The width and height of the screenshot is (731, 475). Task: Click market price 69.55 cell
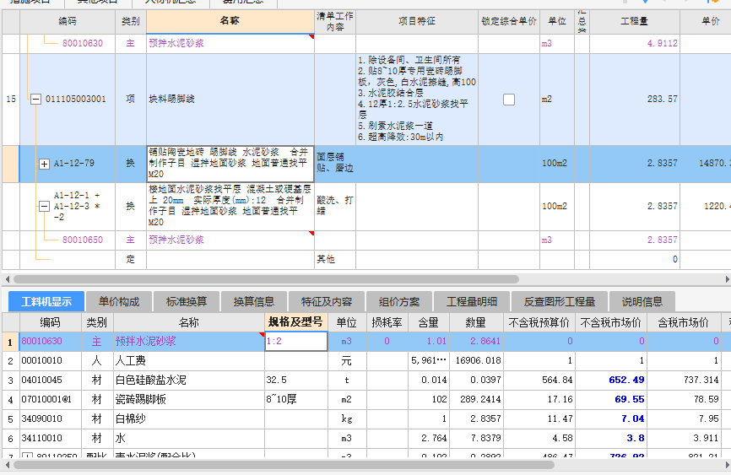click(611, 399)
